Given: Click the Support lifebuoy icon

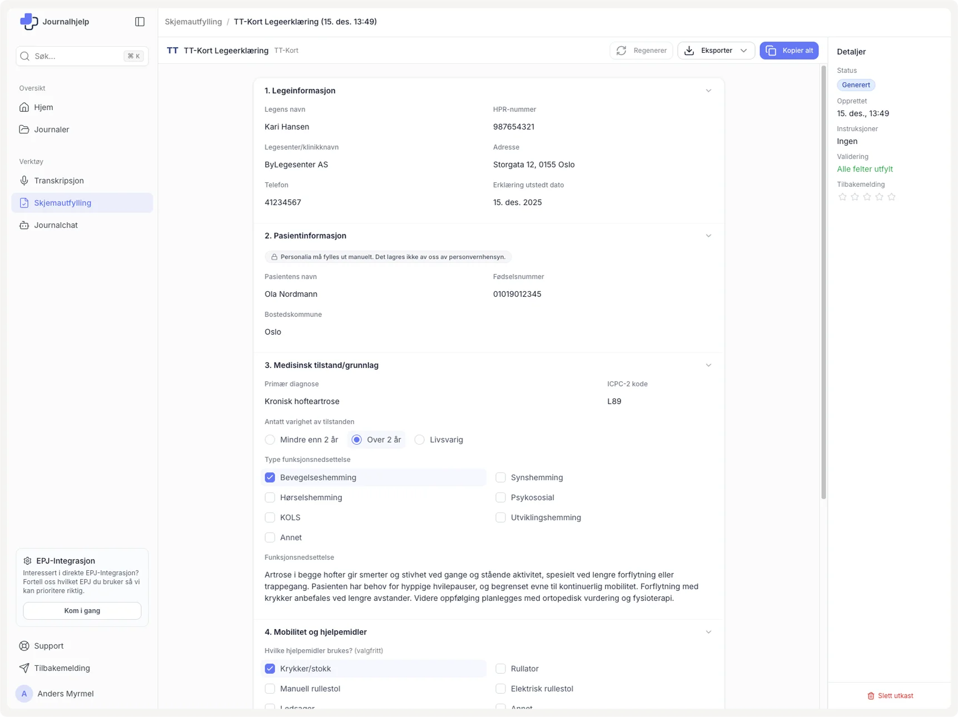Looking at the screenshot, I should [x=24, y=646].
